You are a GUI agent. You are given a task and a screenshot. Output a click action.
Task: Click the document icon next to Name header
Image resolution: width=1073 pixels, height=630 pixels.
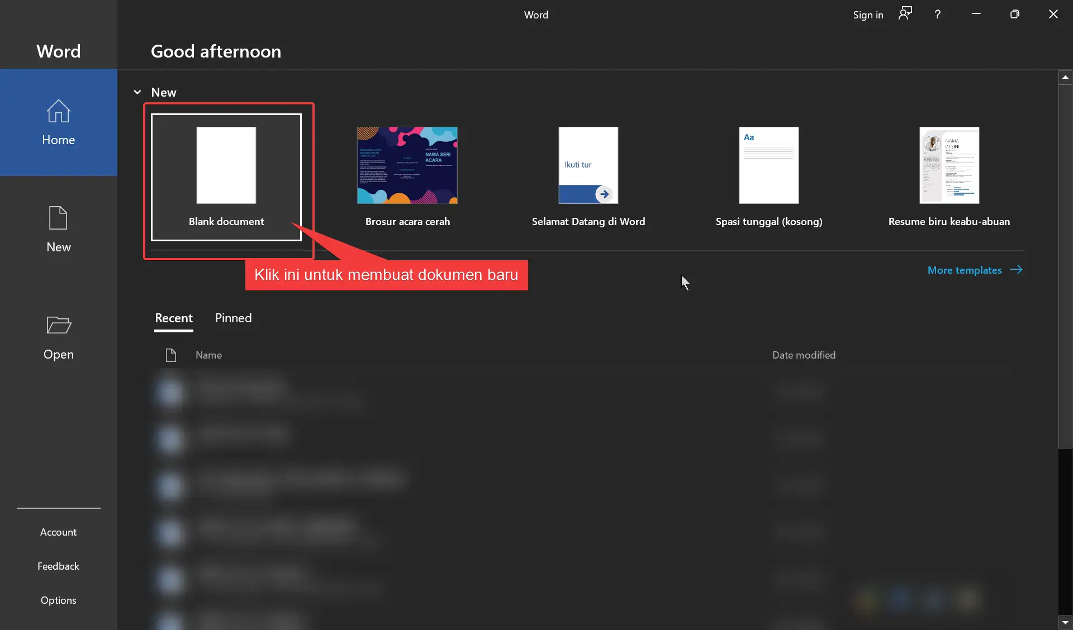(171, 355)
